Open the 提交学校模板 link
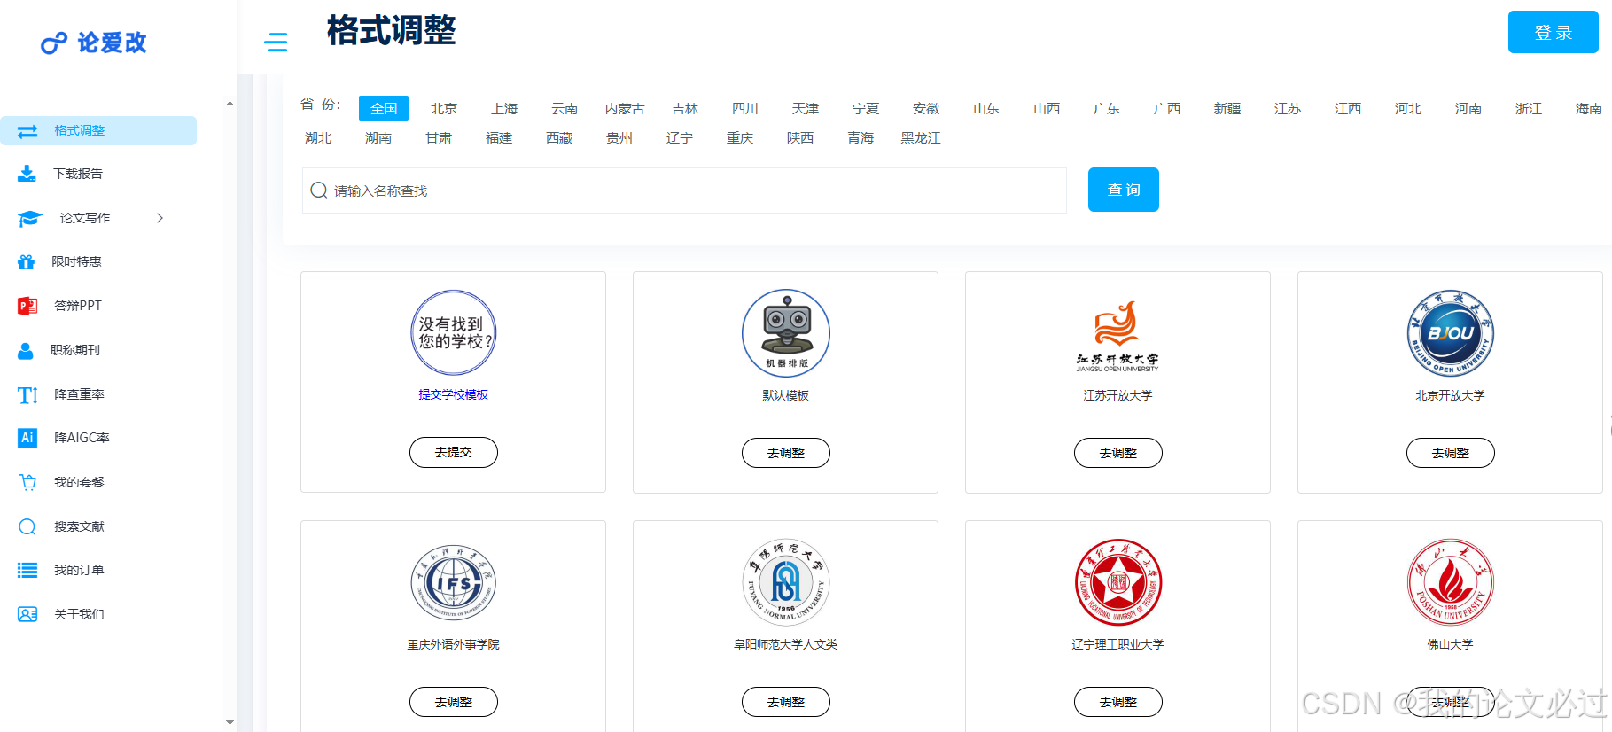The height and width of the screenshot is (732, 1612). click(454, 394)
